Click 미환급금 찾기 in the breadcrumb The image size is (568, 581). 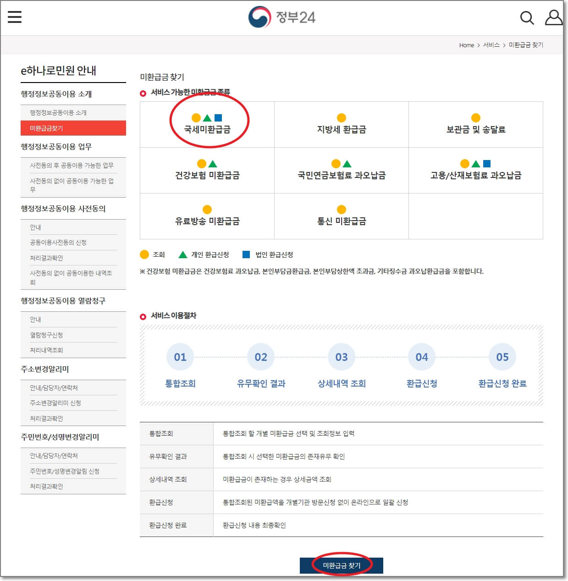[x=526, y=45]
